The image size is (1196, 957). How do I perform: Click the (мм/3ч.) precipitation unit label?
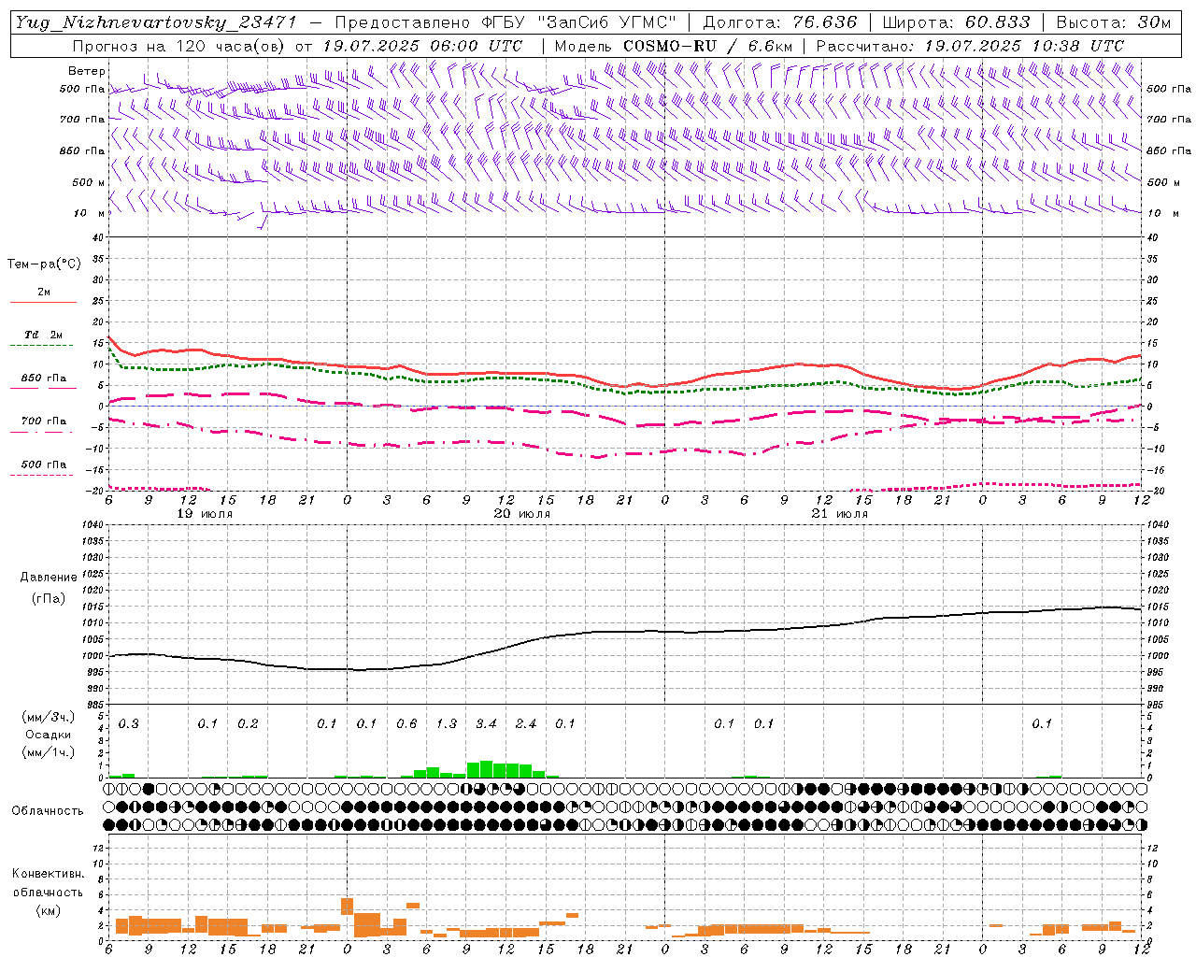point(49,718)
